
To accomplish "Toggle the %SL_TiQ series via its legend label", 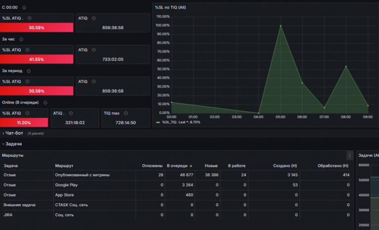I will (x=169, y=122).
